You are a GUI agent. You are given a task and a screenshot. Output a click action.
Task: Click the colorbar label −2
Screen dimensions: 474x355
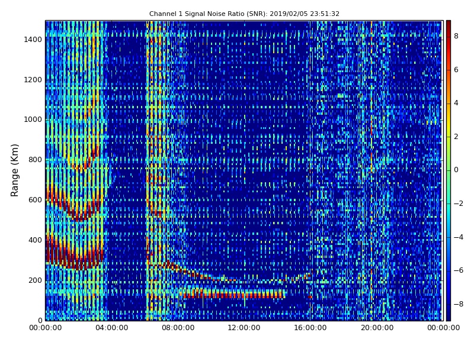(x=458, y=204)
